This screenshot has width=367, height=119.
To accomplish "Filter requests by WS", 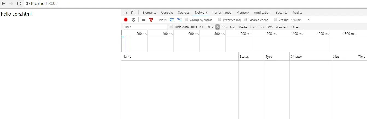I will point(270,27).
